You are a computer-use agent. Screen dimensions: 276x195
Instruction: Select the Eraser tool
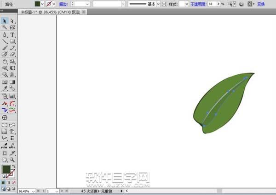[x=12, y=54]
